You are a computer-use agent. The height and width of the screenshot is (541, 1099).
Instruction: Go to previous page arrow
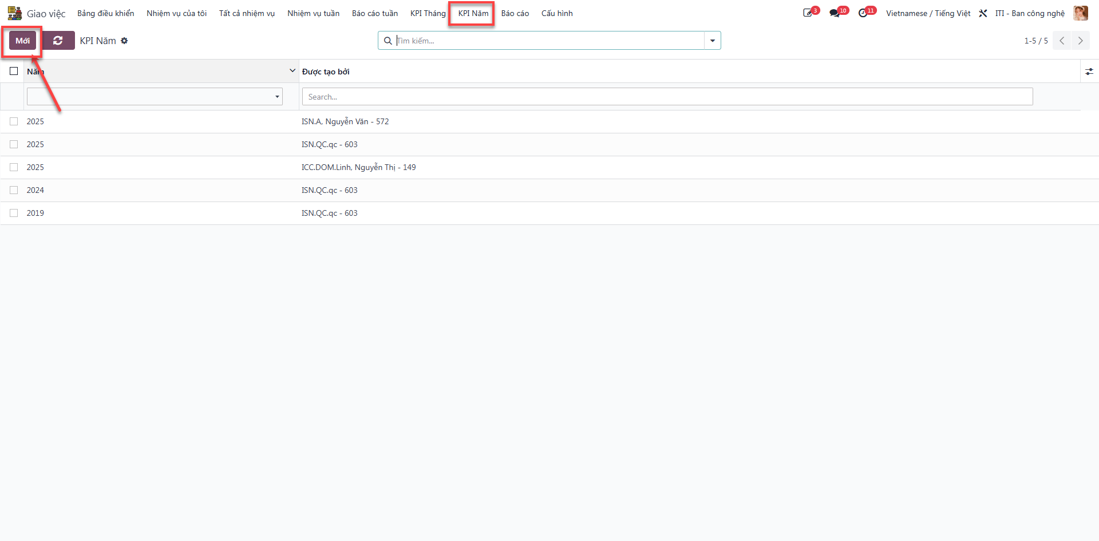(1062, 41)
